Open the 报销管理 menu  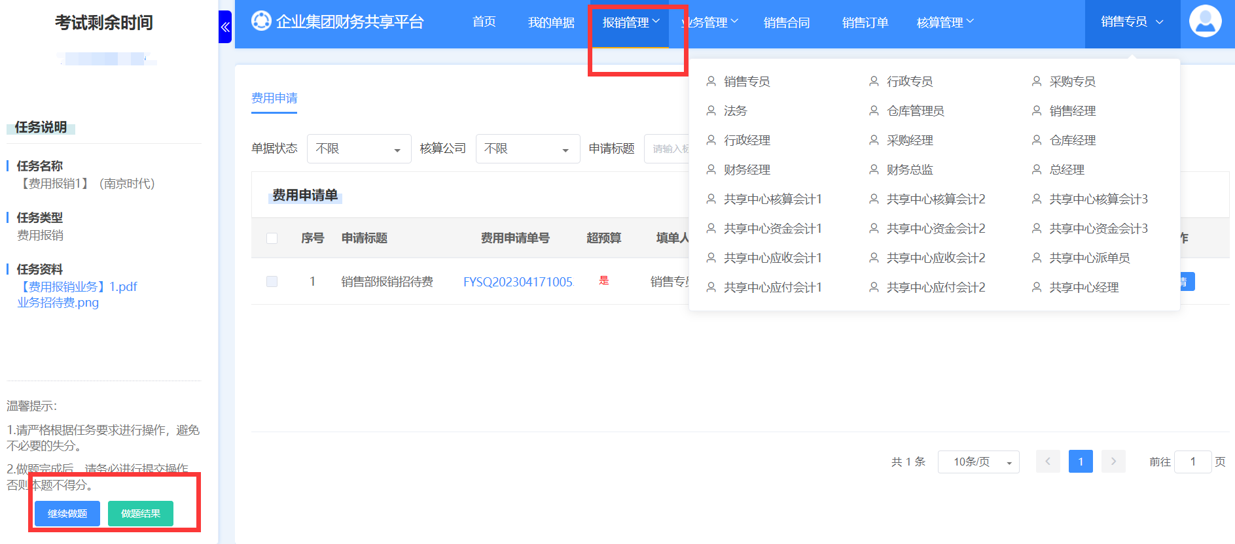pyautogui.click(x=630, y=23)
